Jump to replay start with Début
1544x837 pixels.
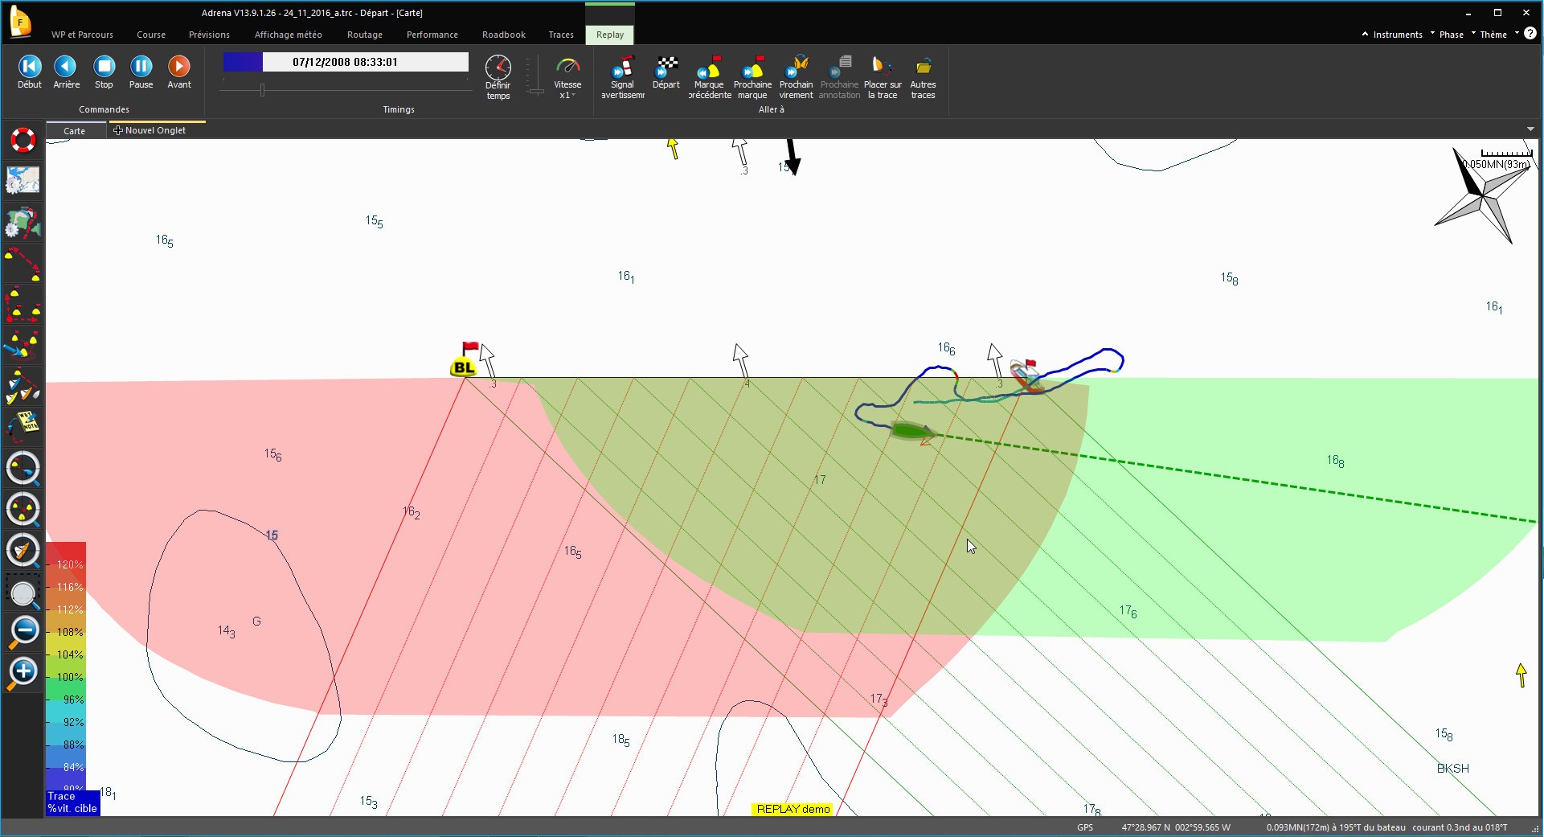[x=30, y=72]
